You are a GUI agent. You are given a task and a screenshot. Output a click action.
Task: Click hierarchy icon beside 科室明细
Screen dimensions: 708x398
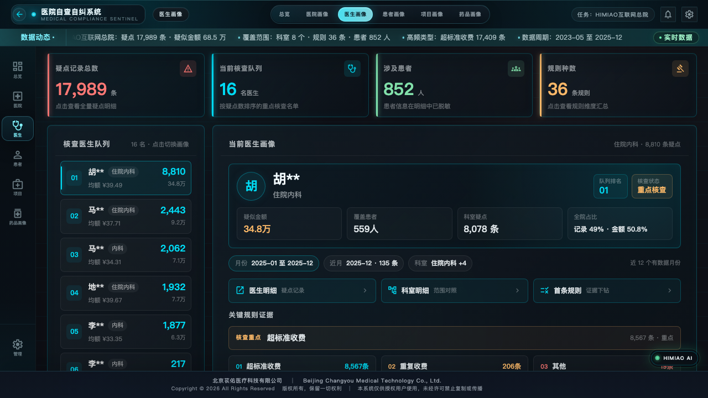click(392, 290)
